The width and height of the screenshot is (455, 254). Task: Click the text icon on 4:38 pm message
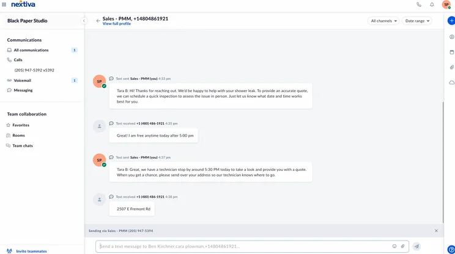[111, 197]
